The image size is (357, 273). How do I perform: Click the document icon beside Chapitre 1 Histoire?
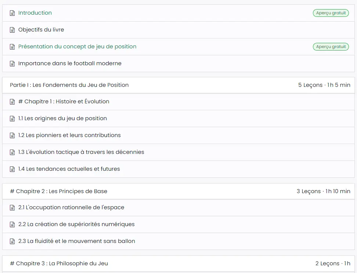tap(12, 102)
